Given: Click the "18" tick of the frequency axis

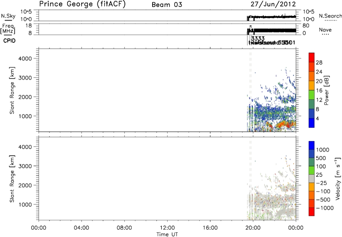Looking at the screenshot, I should click(29, 26).
